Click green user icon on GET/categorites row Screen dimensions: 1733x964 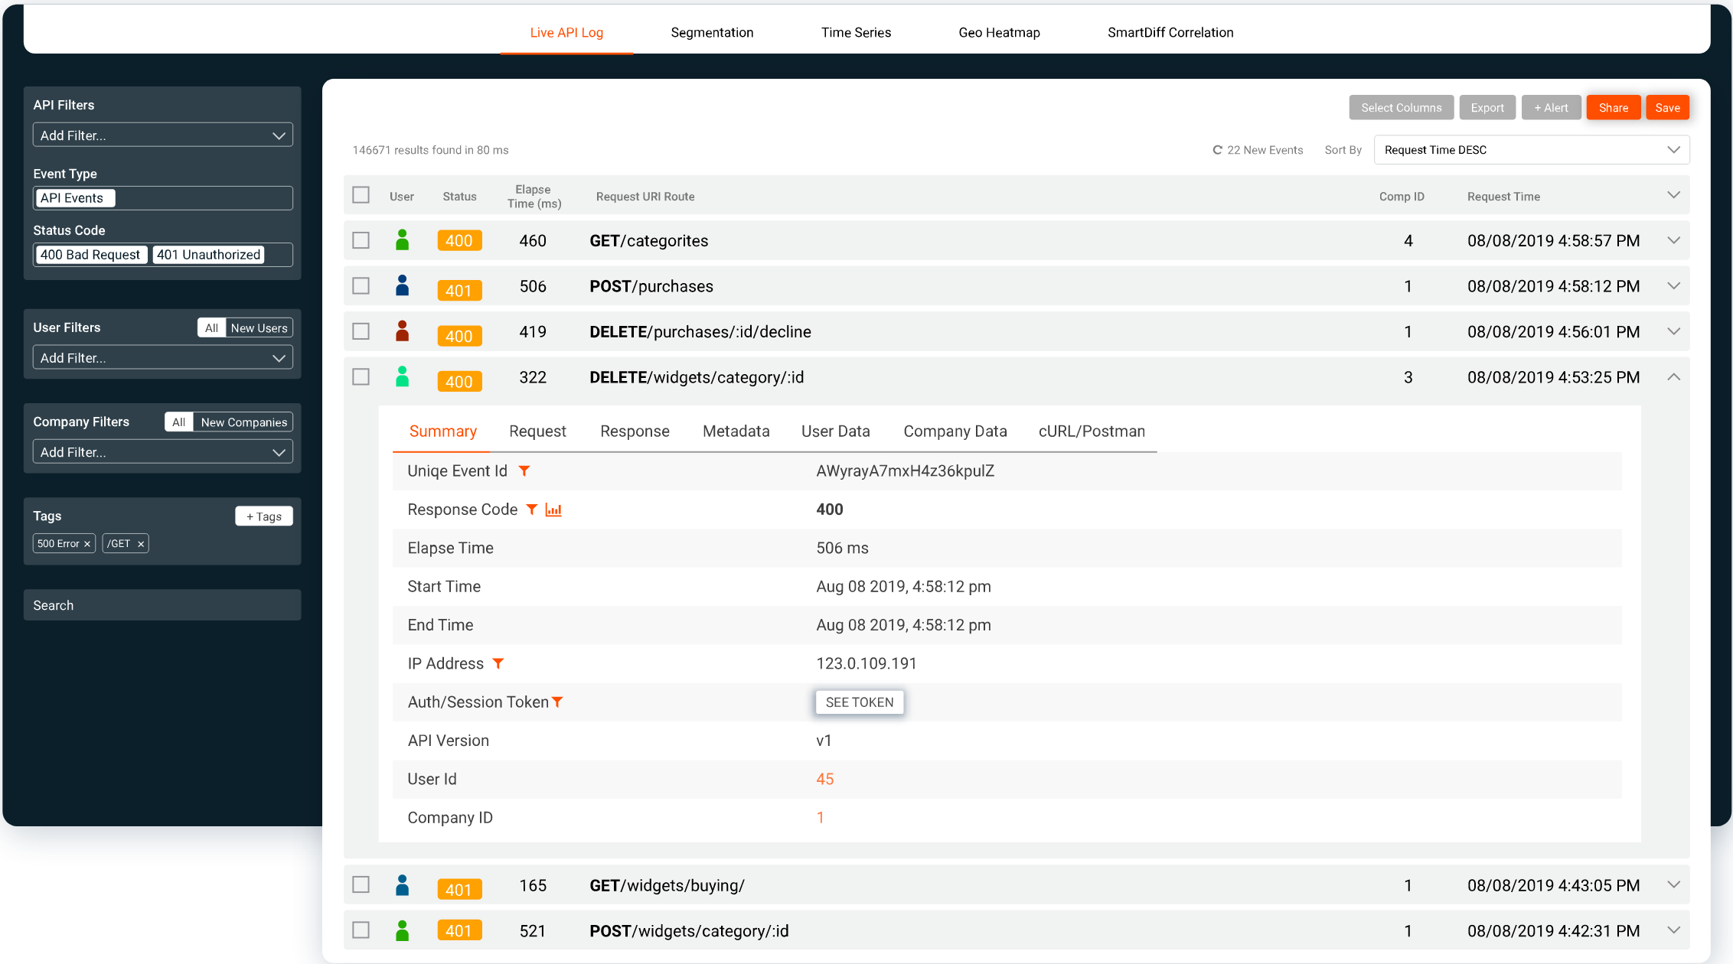click(x=402, y=240)
